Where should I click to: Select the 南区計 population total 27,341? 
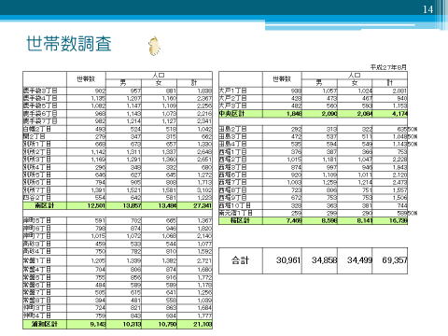(x=203, y=205)
